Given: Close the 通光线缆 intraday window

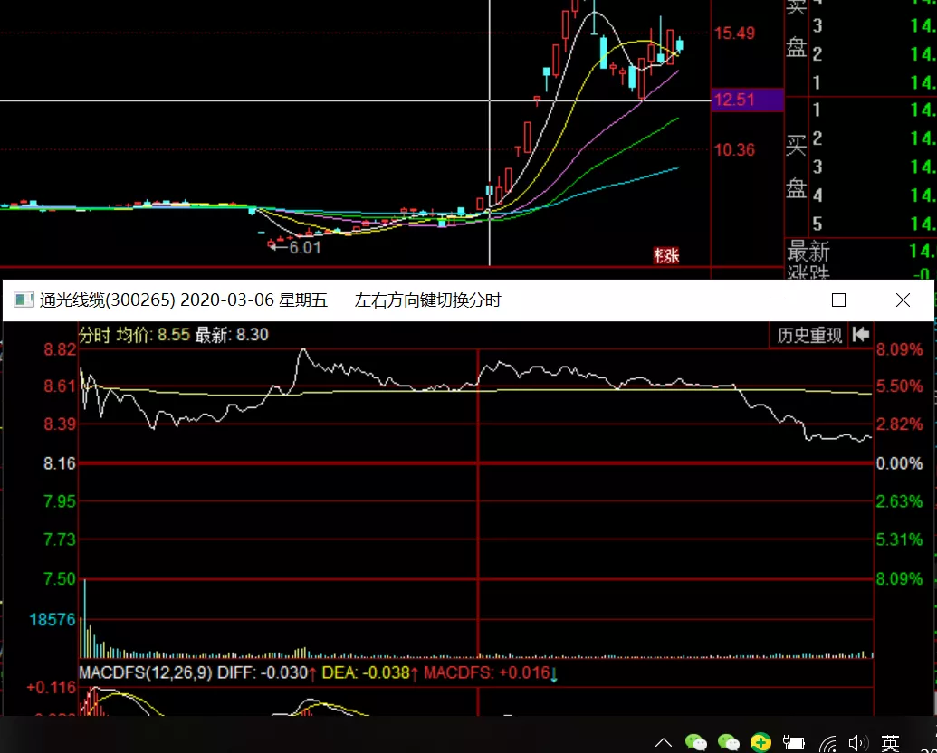Looking at the screenshot, I should 903,300.
